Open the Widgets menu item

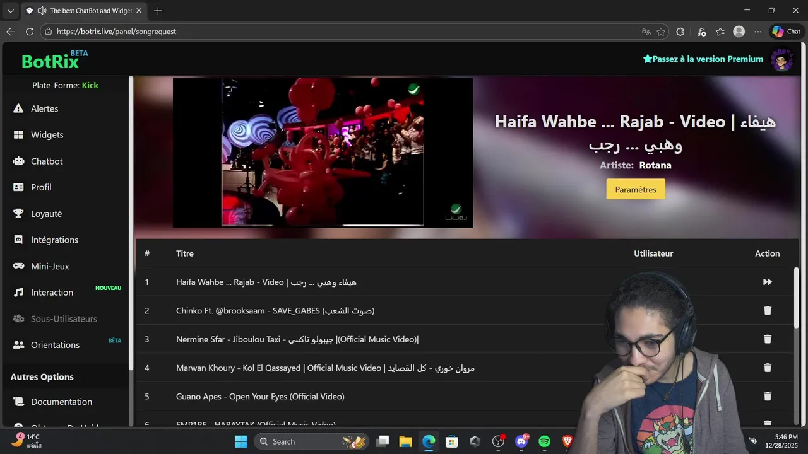tap(47, 135)
